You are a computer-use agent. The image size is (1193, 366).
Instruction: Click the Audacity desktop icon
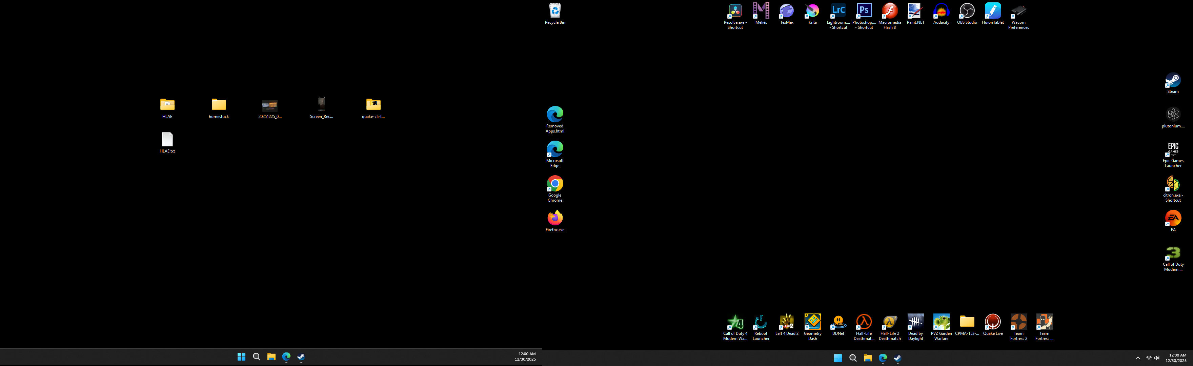[941, 11]
